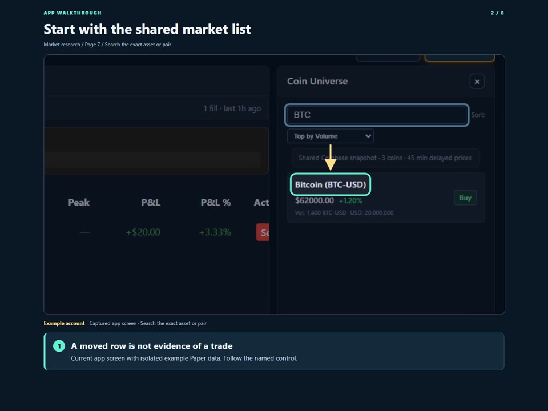This screenshot has height=411, width=548.
Task: Click the Market research breadcrumb
Action: pyautogui.click(x=62, y=45)
